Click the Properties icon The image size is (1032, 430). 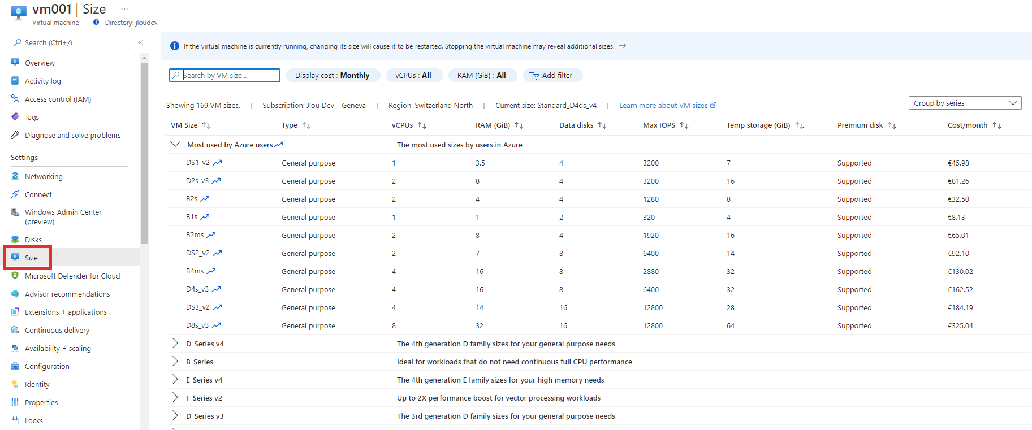[15, 402]
